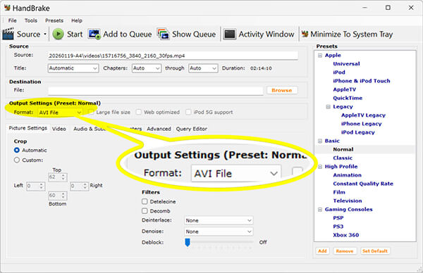Toggle the Decomb checkbox
Screen dimensions: 423x273
pyautogui.click(x=145, y=211)
